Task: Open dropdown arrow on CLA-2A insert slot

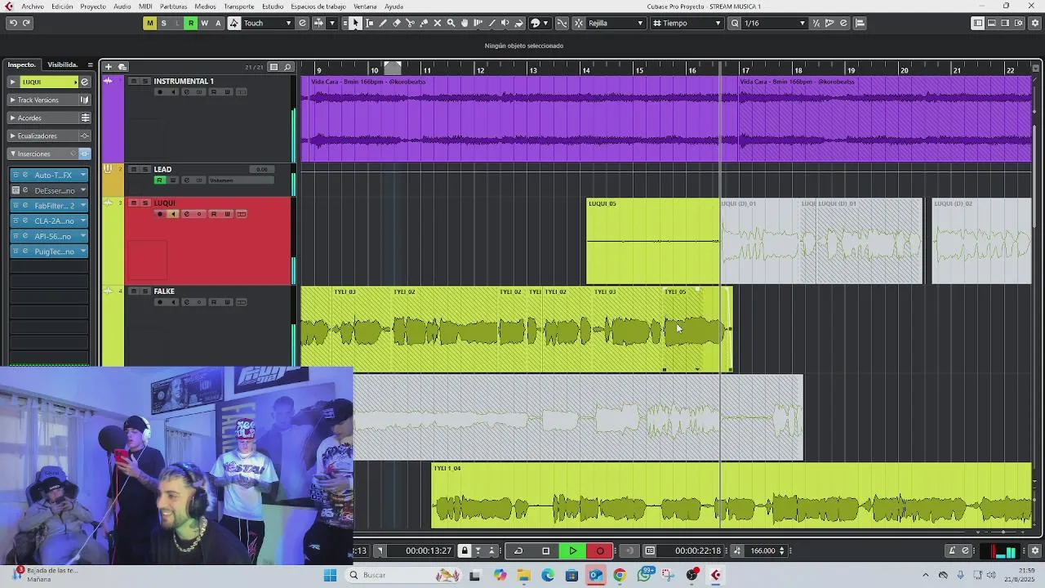Action: (x=82, y=220)
